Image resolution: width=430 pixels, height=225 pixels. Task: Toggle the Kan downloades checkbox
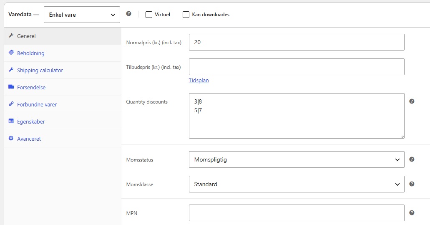coord(186,15)
